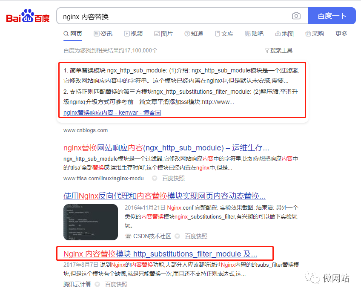Open result 使用Nginx反向代理和内容替换模块
This screenshot has width=361, height=294.
(164, 196)
